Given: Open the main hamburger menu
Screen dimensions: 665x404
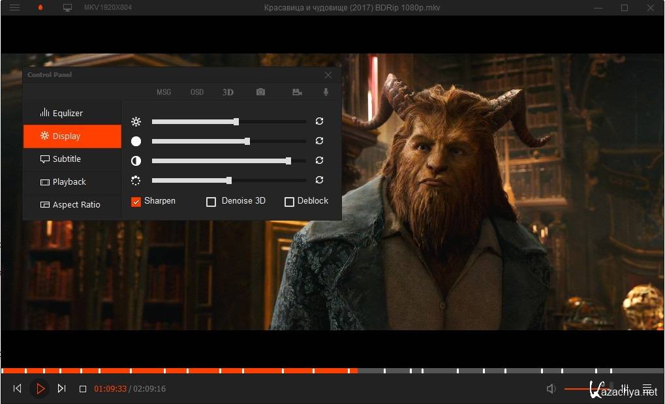Looking at the screenshot, I should (14, 8).
